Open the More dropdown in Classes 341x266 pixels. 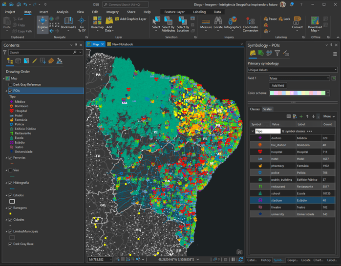coord(329,116)
